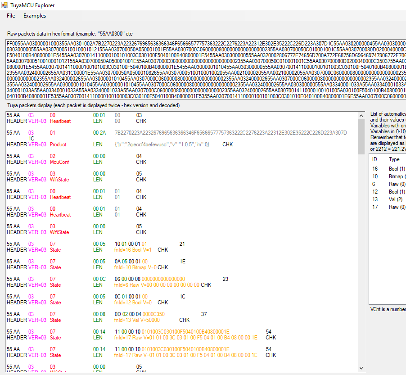Select the variable row with ID 6
The image size is (406, 375).
pos(388,184)
